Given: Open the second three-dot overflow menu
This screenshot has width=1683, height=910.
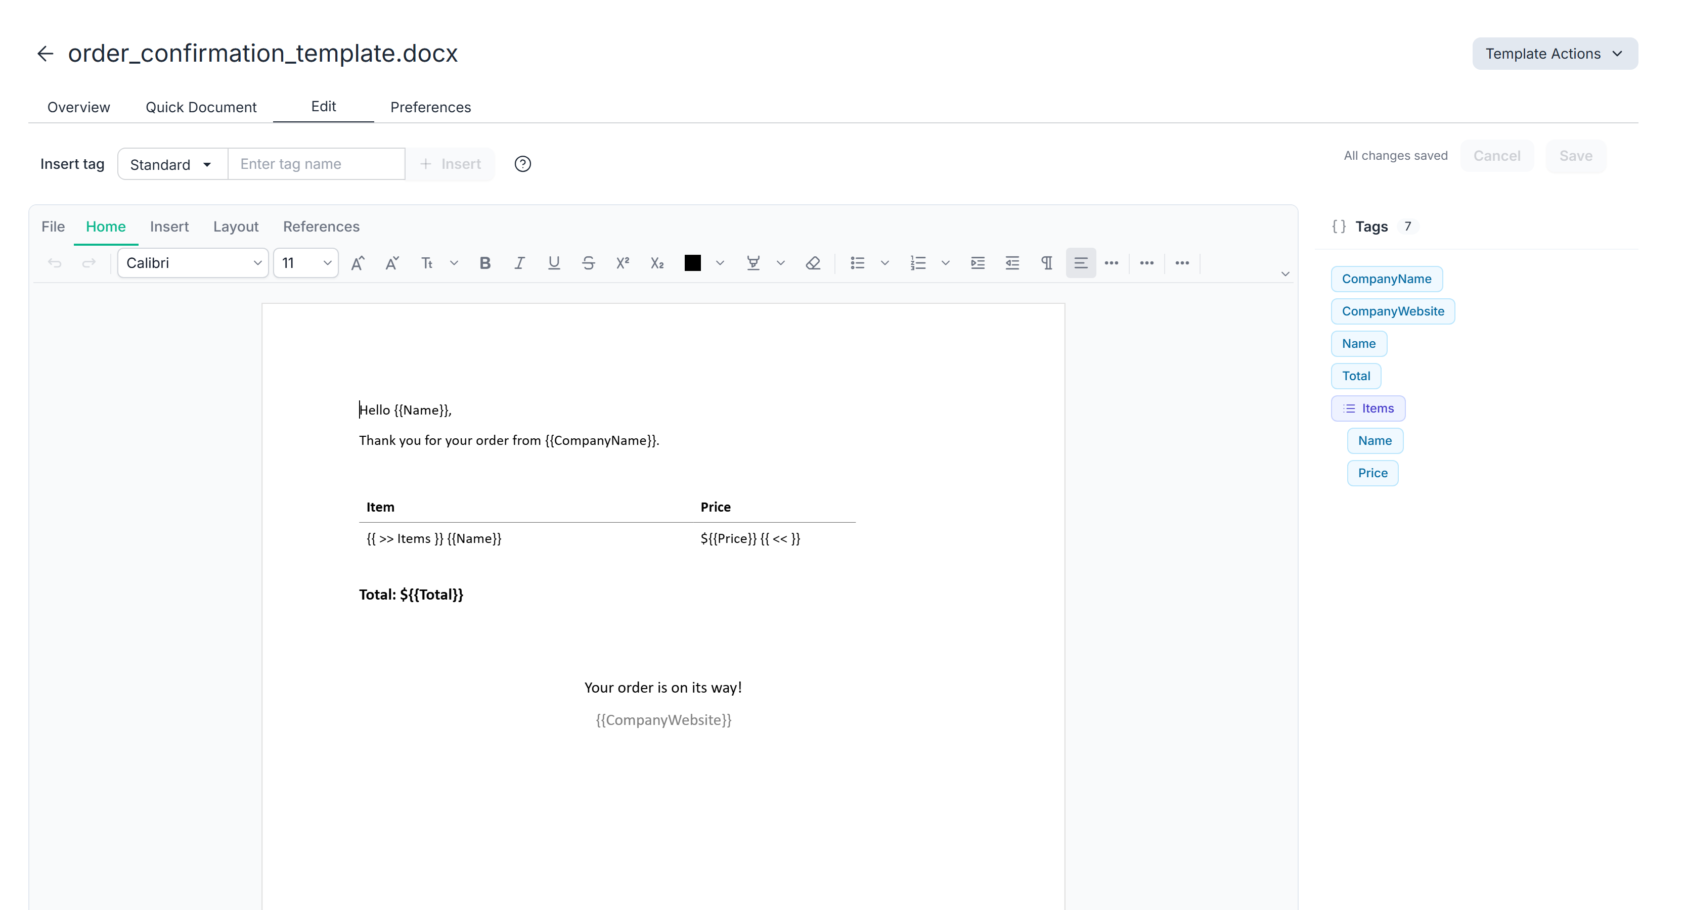Looking at the screenshot, I should coord(1146,262).
